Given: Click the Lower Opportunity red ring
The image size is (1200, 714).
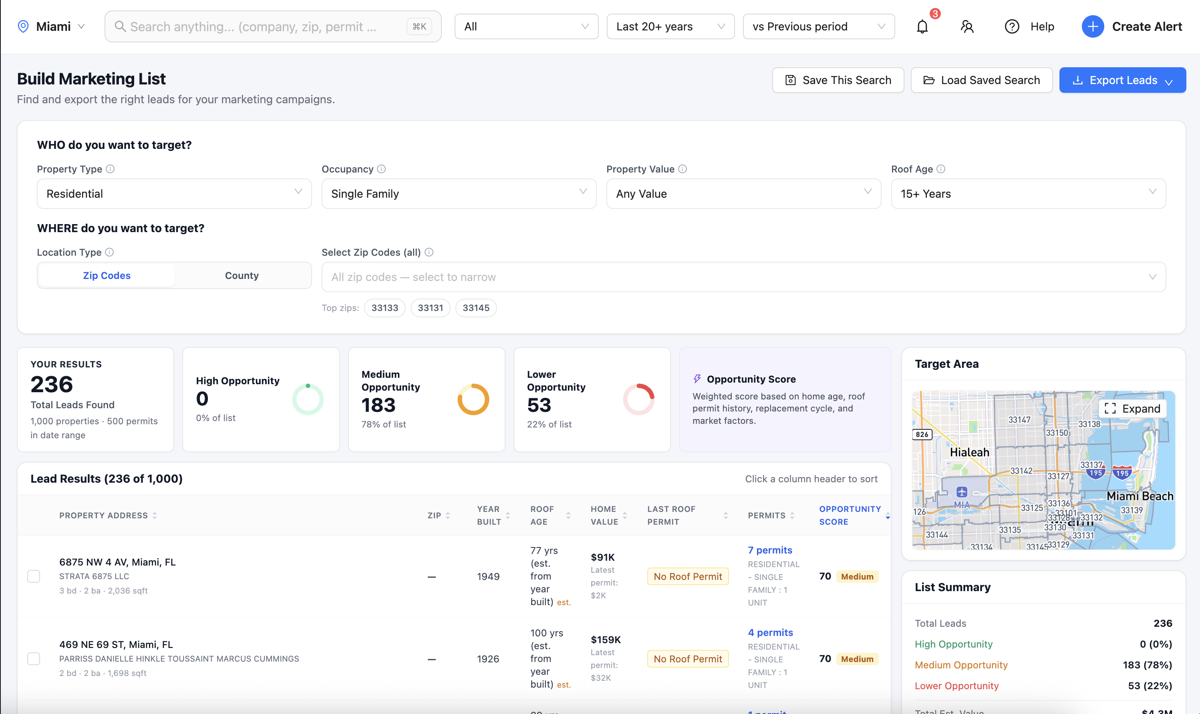Looking at the screenshot, I should (x=638, y=399).
